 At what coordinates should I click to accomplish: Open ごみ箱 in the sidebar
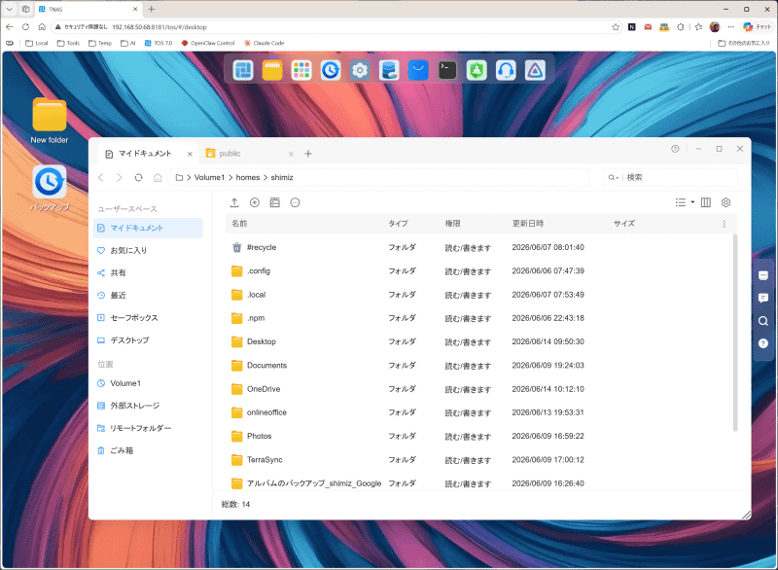coord(148,450)
